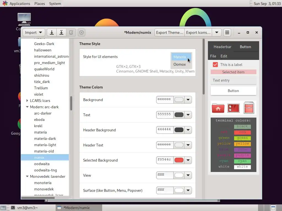Open the Header Background color dropdown arrow

(188, 130)
